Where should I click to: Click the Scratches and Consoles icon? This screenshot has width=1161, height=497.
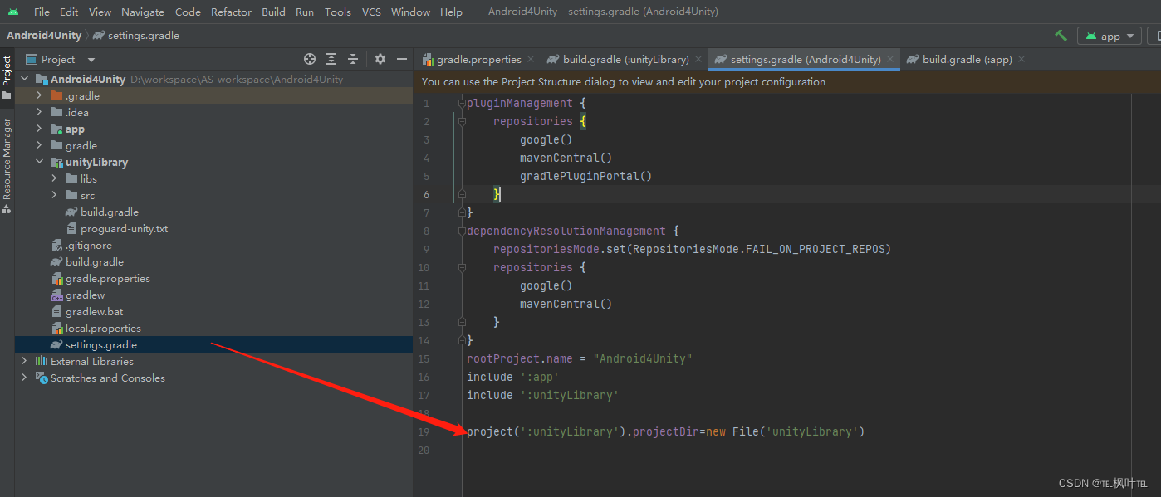42,378
